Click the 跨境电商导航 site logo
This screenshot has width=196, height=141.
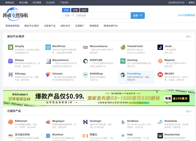[x=15, y=14]
